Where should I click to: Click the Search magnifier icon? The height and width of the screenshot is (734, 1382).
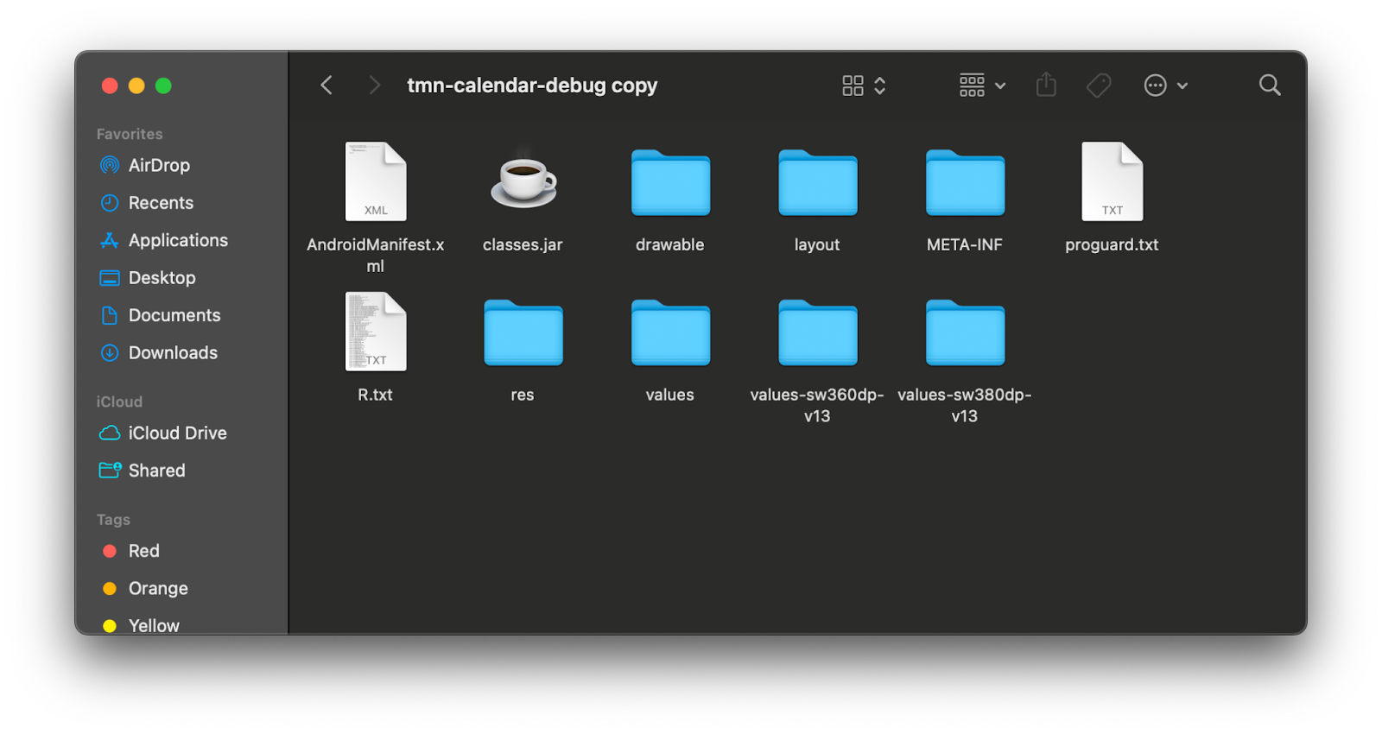click(x=1270, y=85)
